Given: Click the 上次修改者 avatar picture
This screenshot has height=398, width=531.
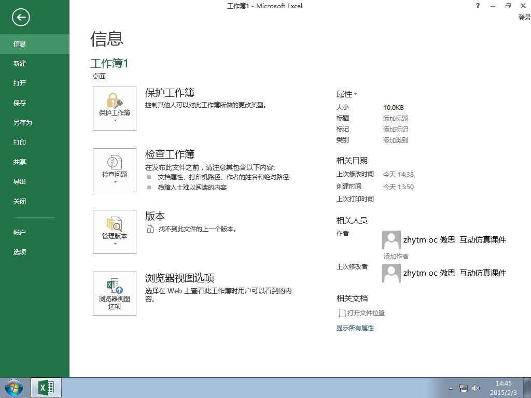Looking at the screenshot, I should coord(392,273).
